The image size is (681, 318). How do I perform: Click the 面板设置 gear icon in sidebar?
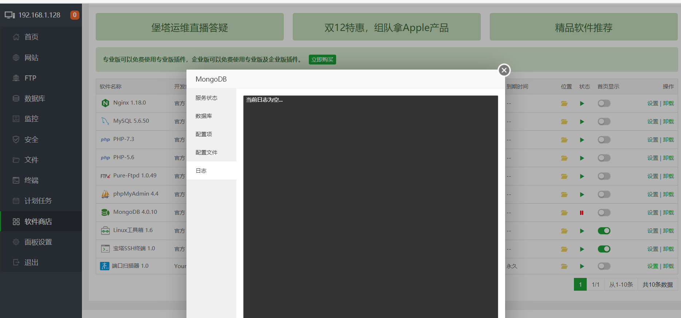click(16, 242)
